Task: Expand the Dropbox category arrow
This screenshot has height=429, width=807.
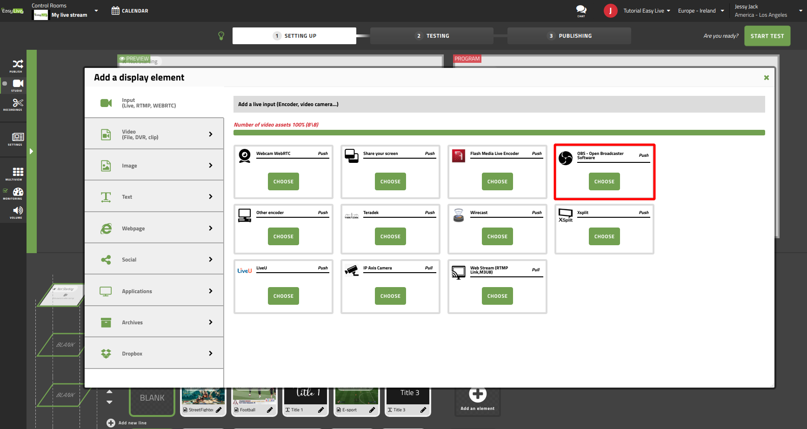Action: point(211,353)
